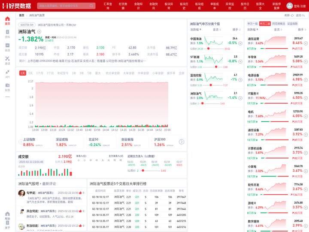Select the 最大 chart range

coord(98,73)
